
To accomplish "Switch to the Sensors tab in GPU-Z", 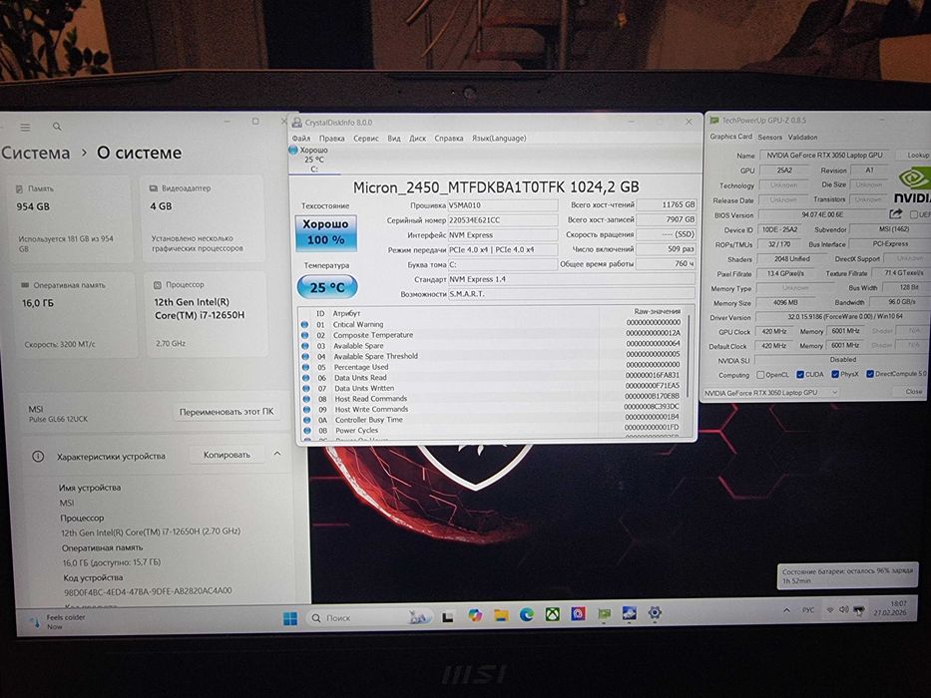I will coord(769,138).
